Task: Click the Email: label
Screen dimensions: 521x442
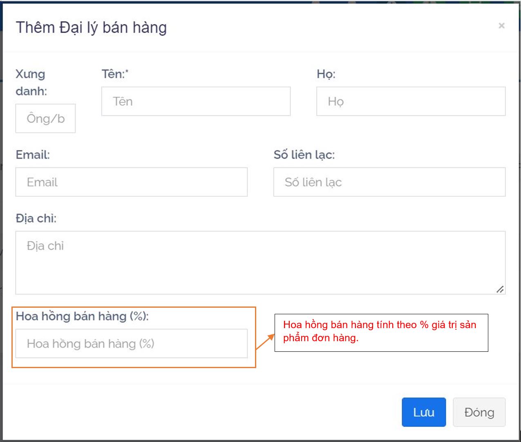Action: 33,155
